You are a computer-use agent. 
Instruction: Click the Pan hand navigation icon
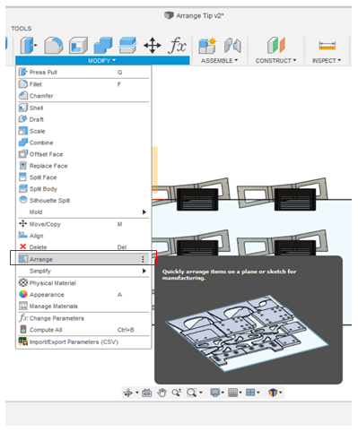pos(162,393)
